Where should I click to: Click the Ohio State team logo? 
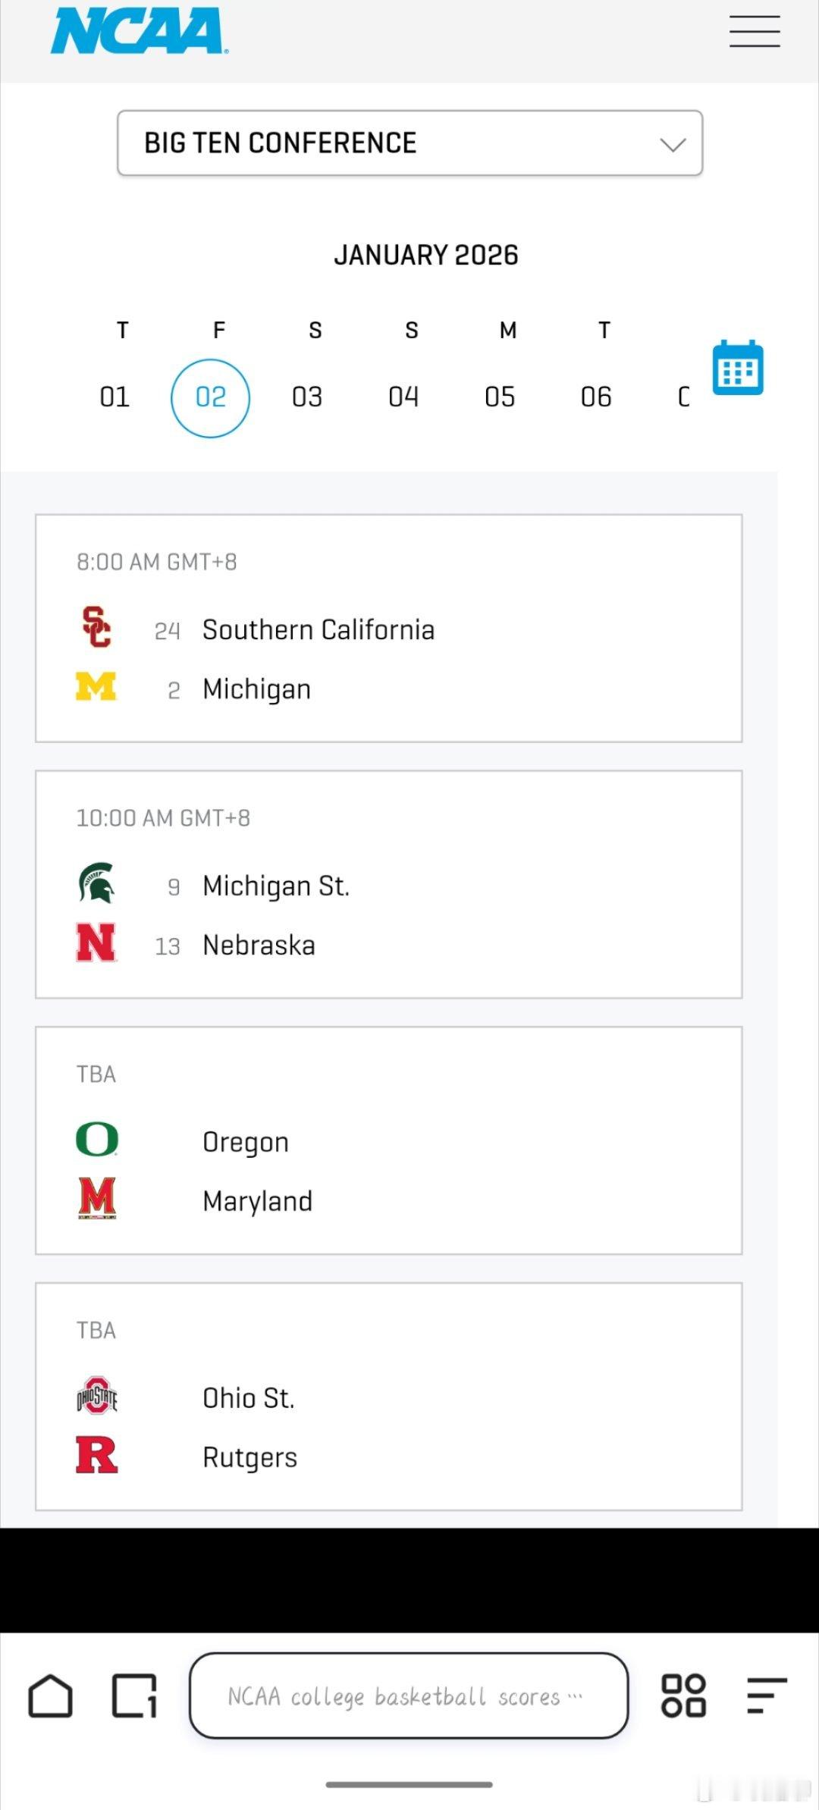click(x=97, y=1396)
